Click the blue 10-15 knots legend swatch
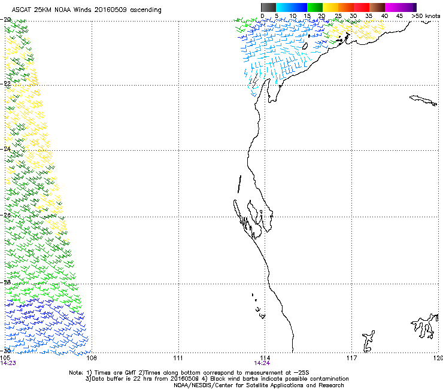The width and height of the screenshot is (443, 389). pos(299,7)
